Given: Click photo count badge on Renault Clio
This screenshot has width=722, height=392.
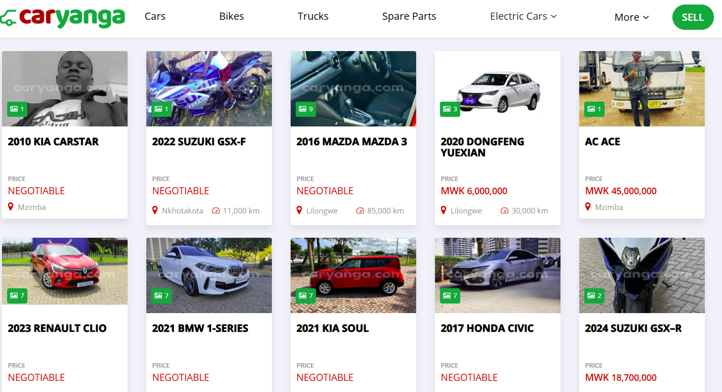Looking at the screenshot, I should [17, 295].
